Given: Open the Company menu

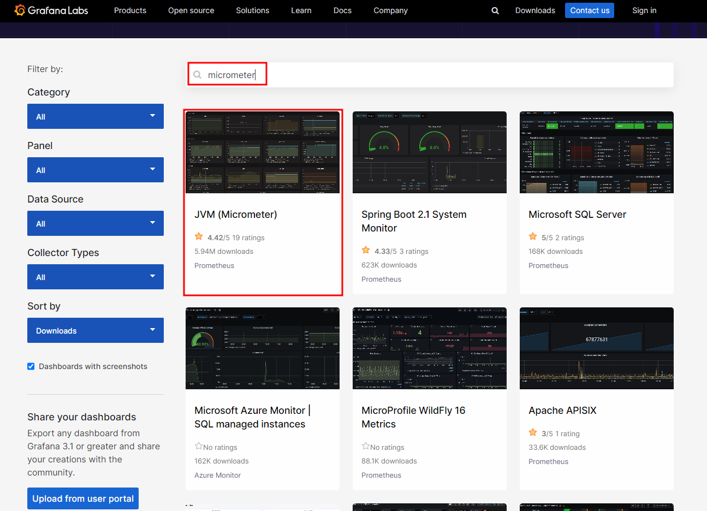Looking at the screenshot, I should tap(390, 10).
